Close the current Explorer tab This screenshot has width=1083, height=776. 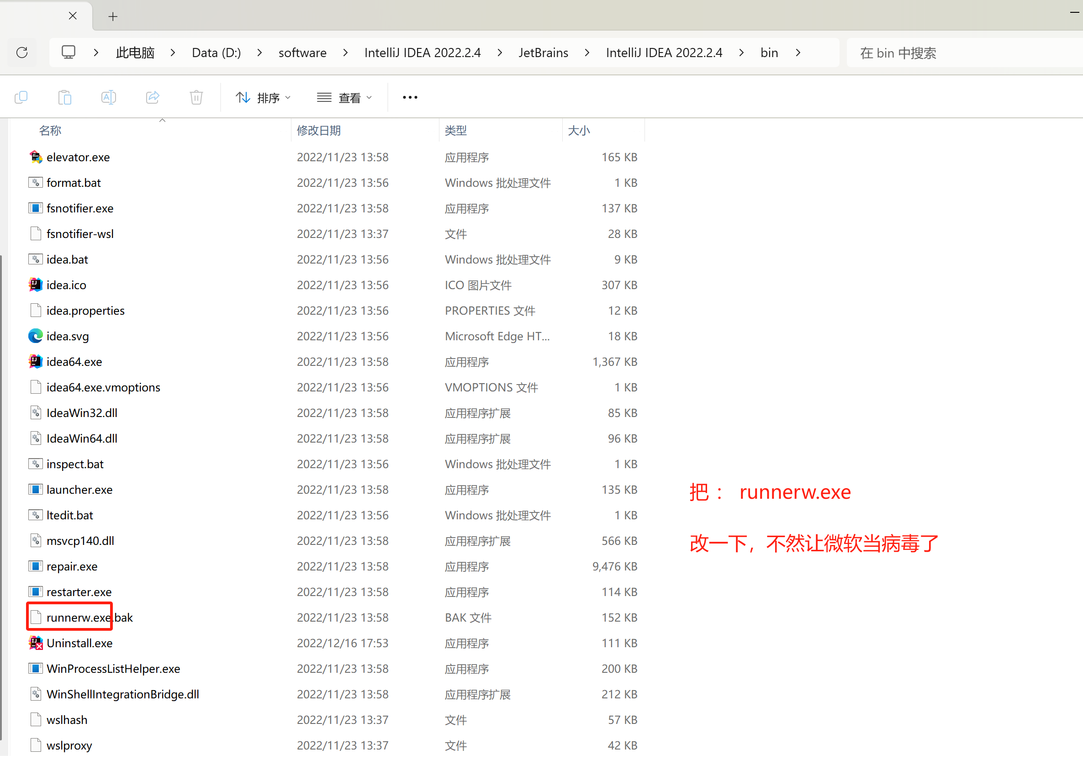pyautogui.click(x=73, y=16)
